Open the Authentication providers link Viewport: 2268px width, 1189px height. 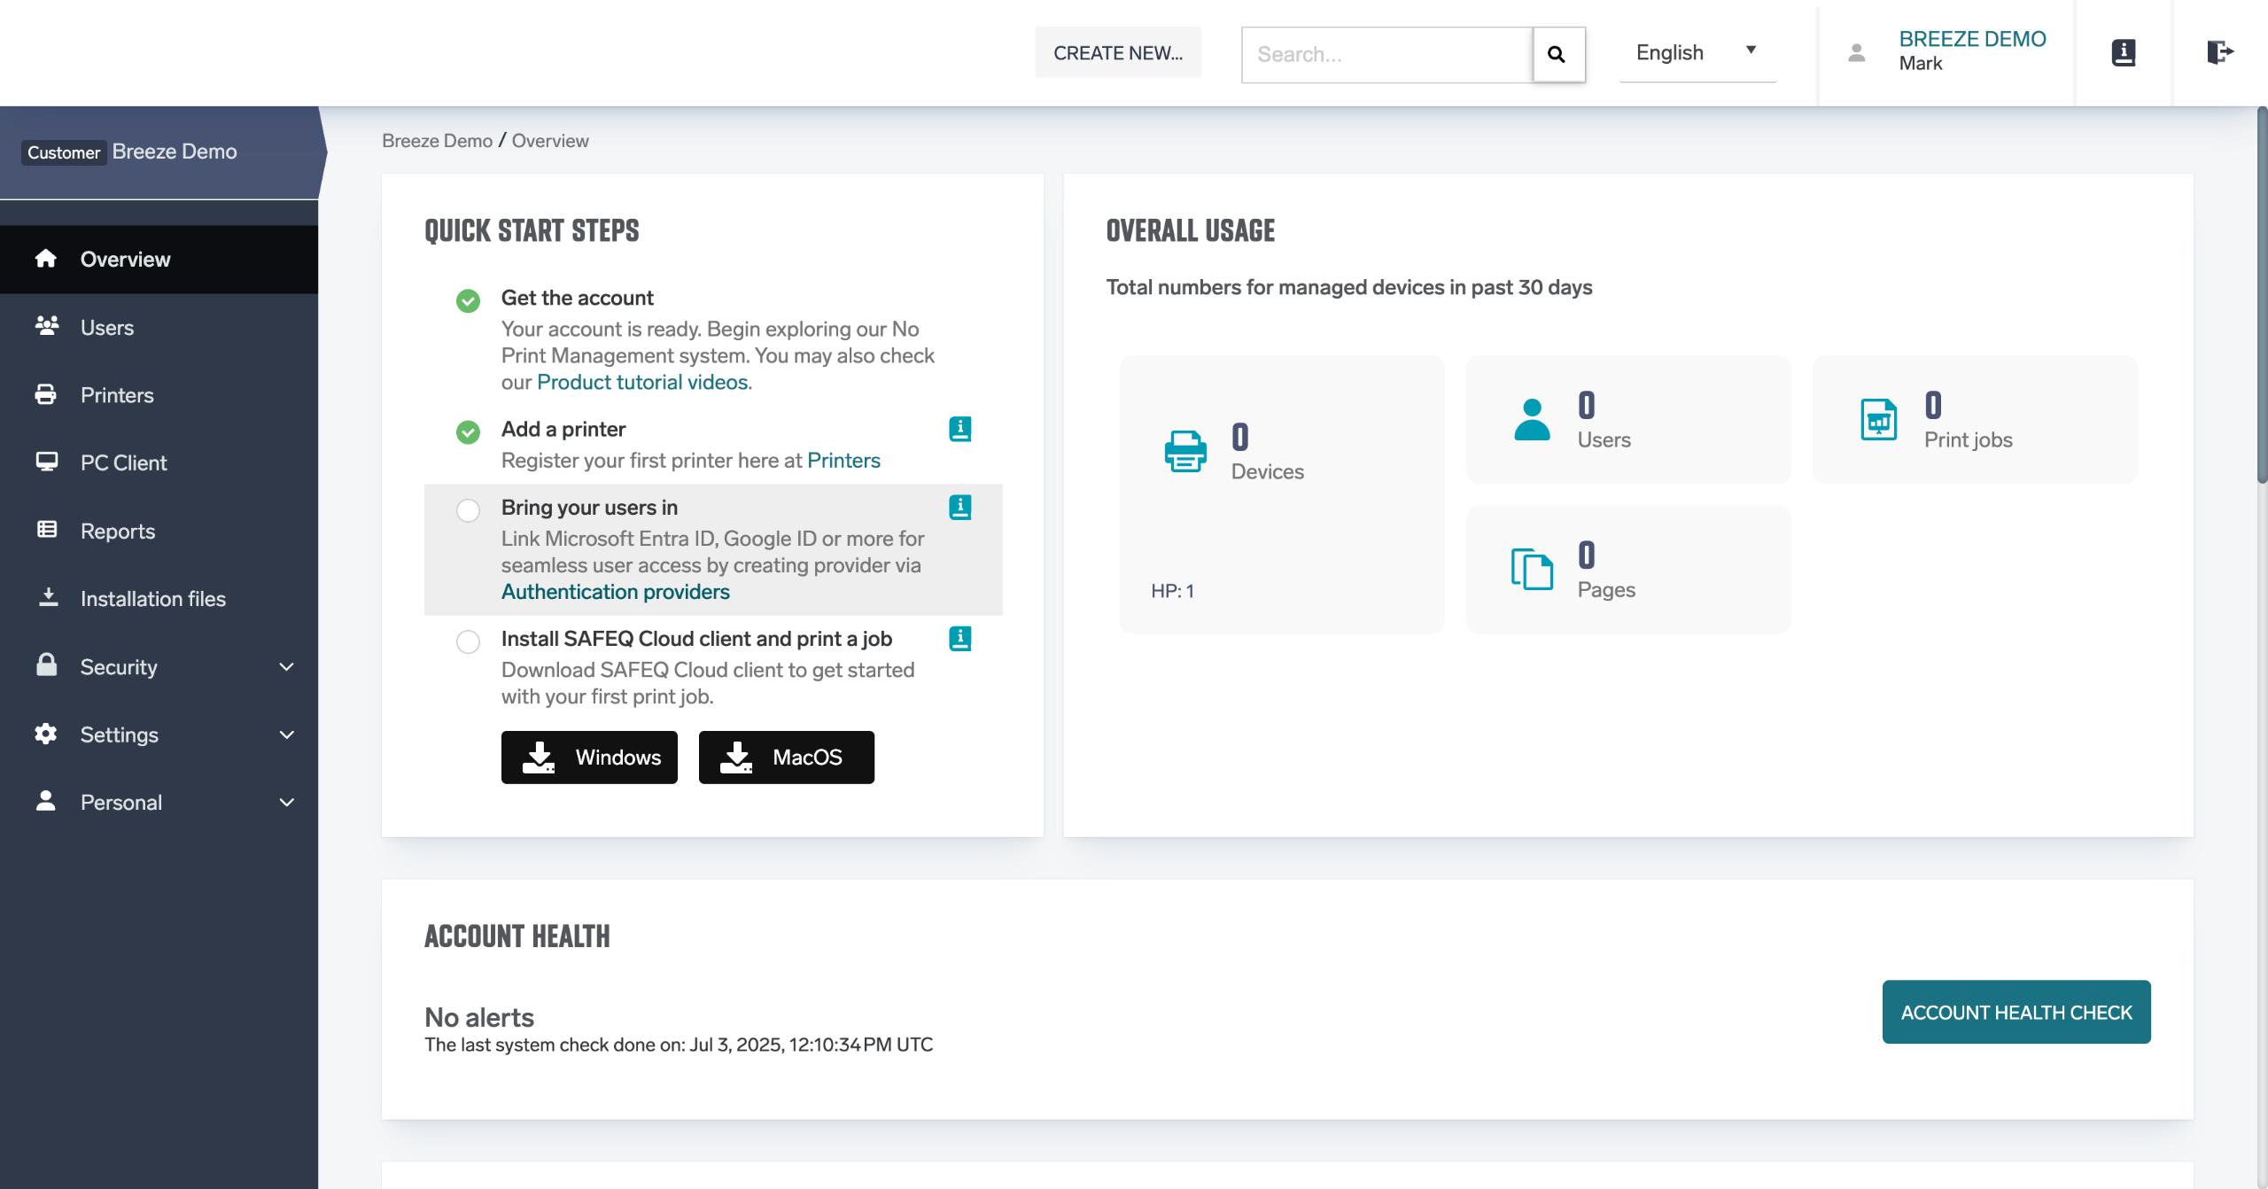click(615, 592)
